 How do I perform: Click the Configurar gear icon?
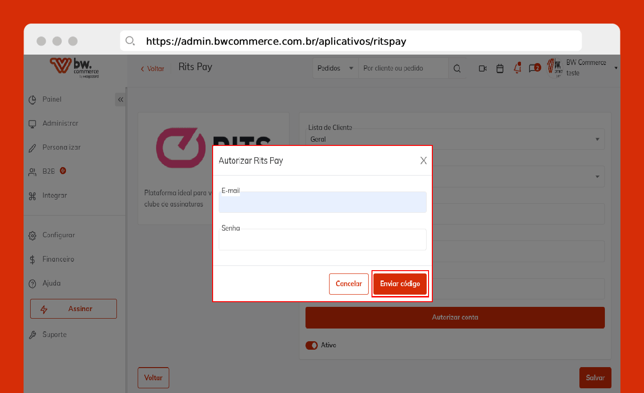33,235
